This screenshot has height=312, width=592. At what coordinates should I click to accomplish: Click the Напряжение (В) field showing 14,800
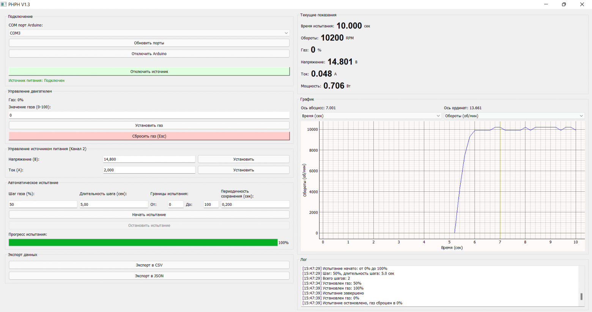coord(149,159)
